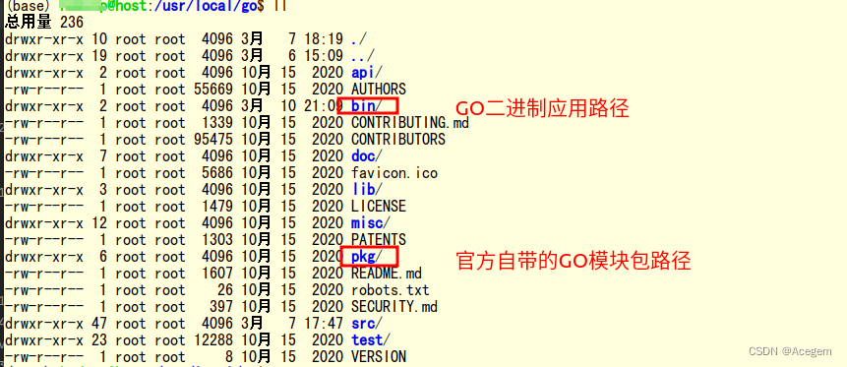Select the ./ current directory entry
The image size is (847, 367).
coord(359,39)
